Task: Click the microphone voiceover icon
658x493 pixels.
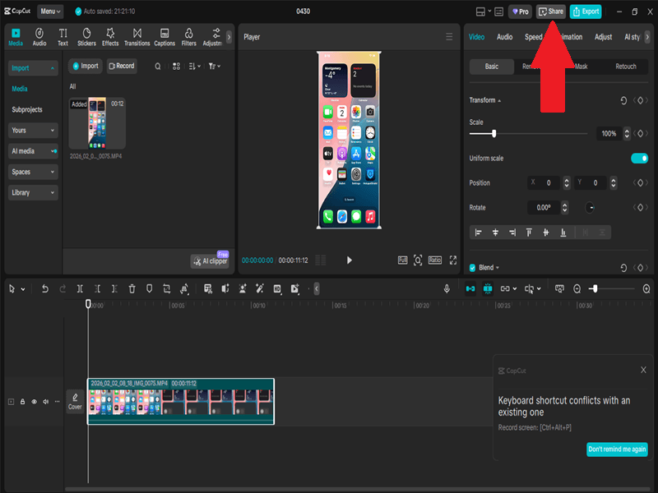Action: 447,289
